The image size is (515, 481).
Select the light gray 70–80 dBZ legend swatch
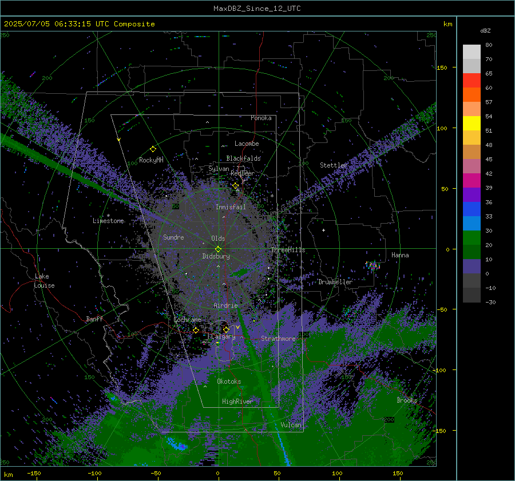coord(472,52)
